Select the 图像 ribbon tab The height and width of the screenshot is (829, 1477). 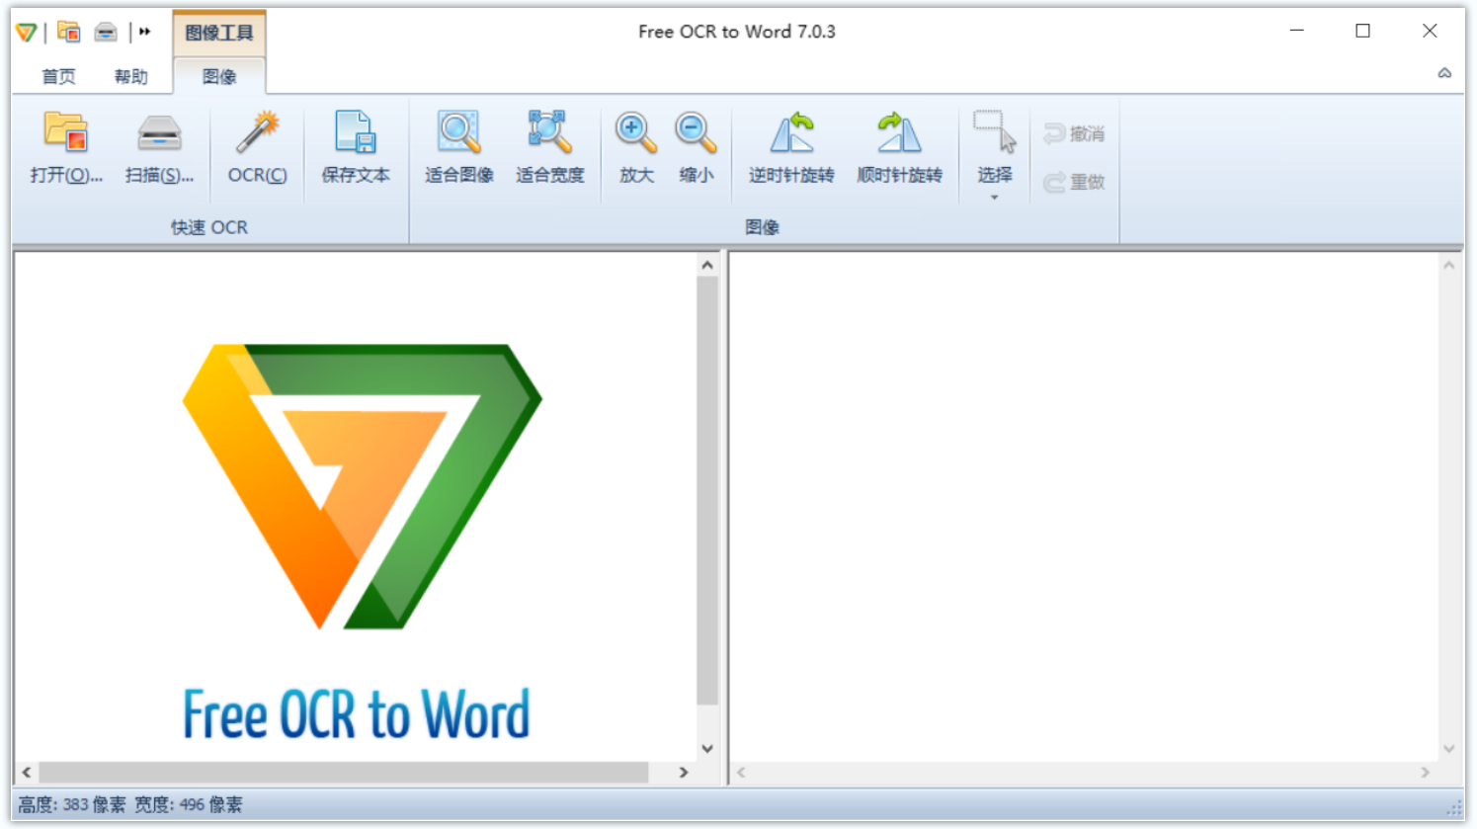219,76
